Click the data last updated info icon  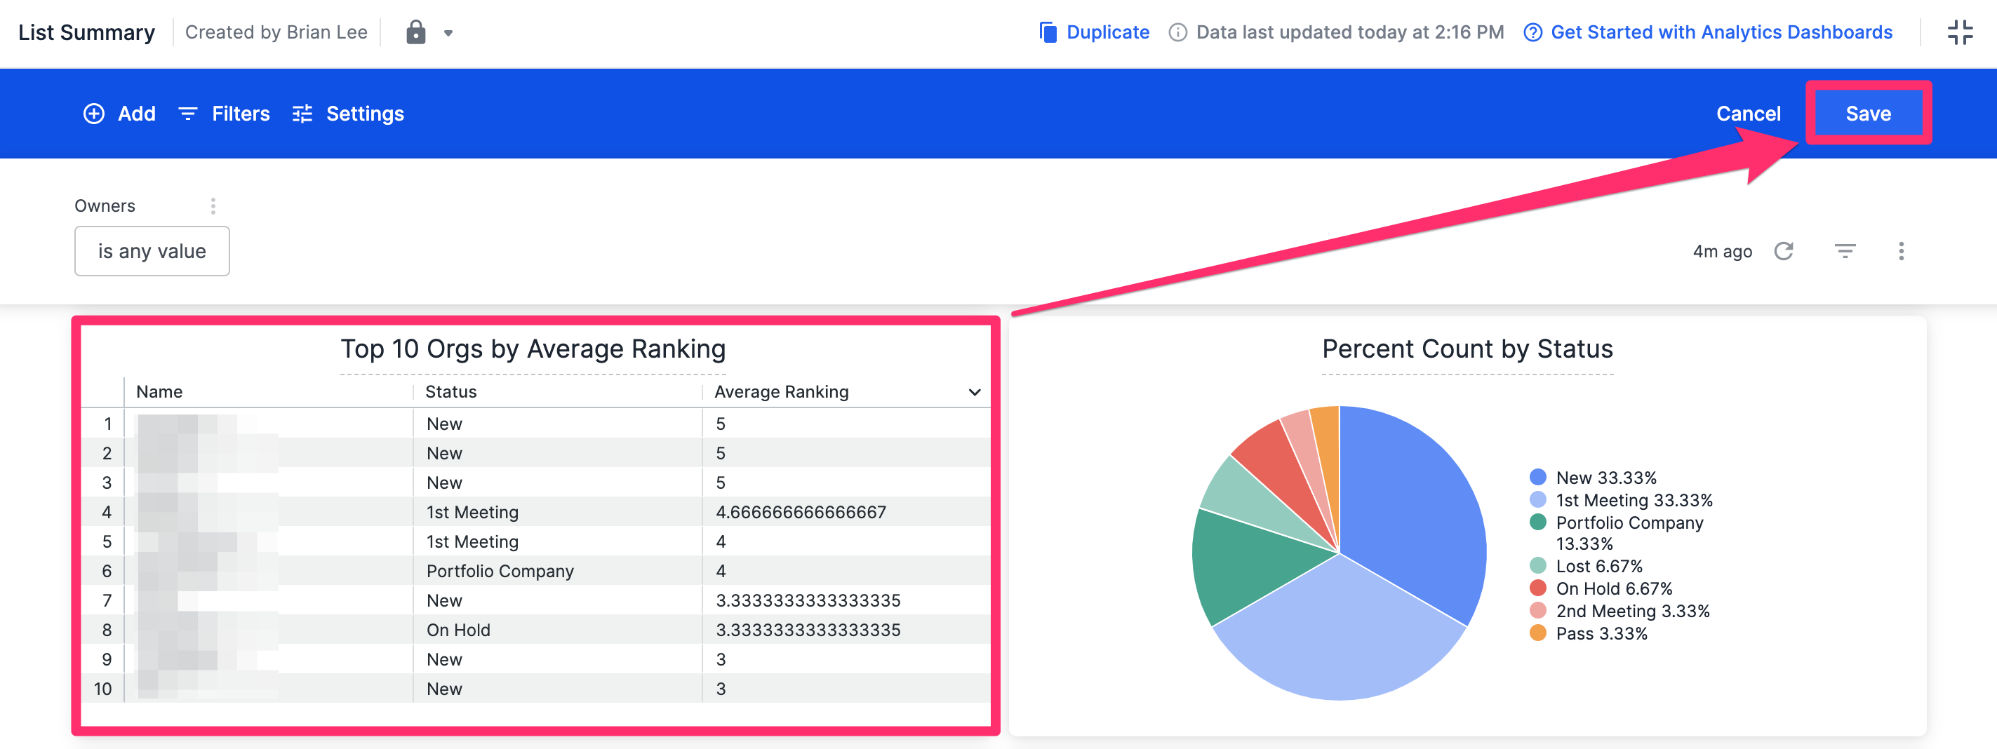pyautogui.click(x=1177, y=32)
